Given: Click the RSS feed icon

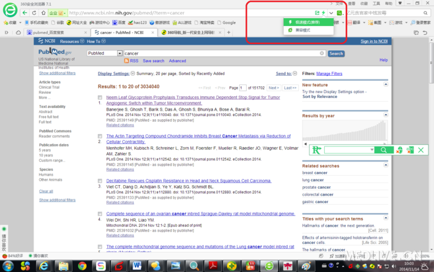Looking at the screenshot, I should 126,61.
